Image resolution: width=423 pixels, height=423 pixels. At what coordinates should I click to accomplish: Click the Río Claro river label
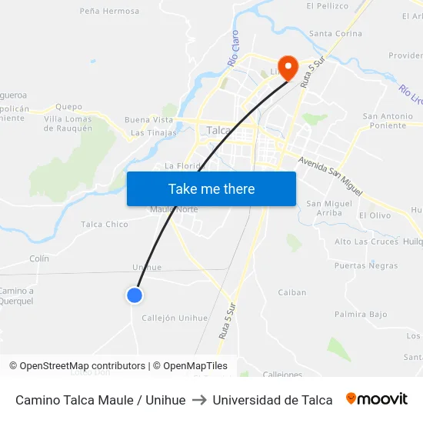click(233, 48)
